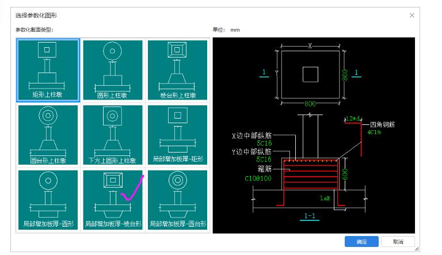Click the 参数化截面类型 label
This screenshot has height=255, width=442.
[x=35, y=29]
